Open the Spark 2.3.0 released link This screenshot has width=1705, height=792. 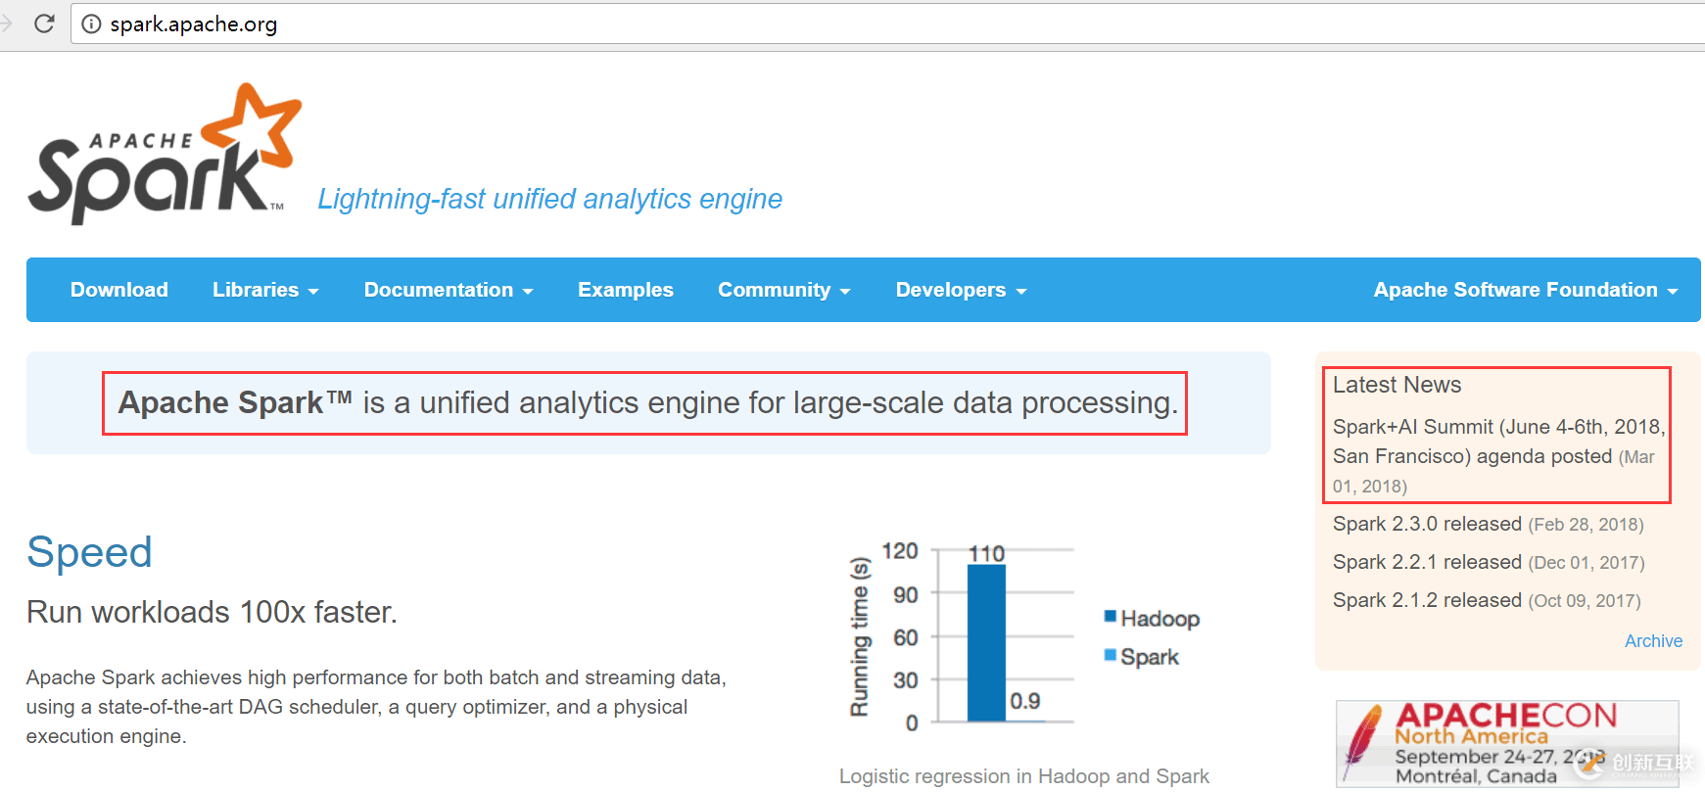coord(1427,524)
